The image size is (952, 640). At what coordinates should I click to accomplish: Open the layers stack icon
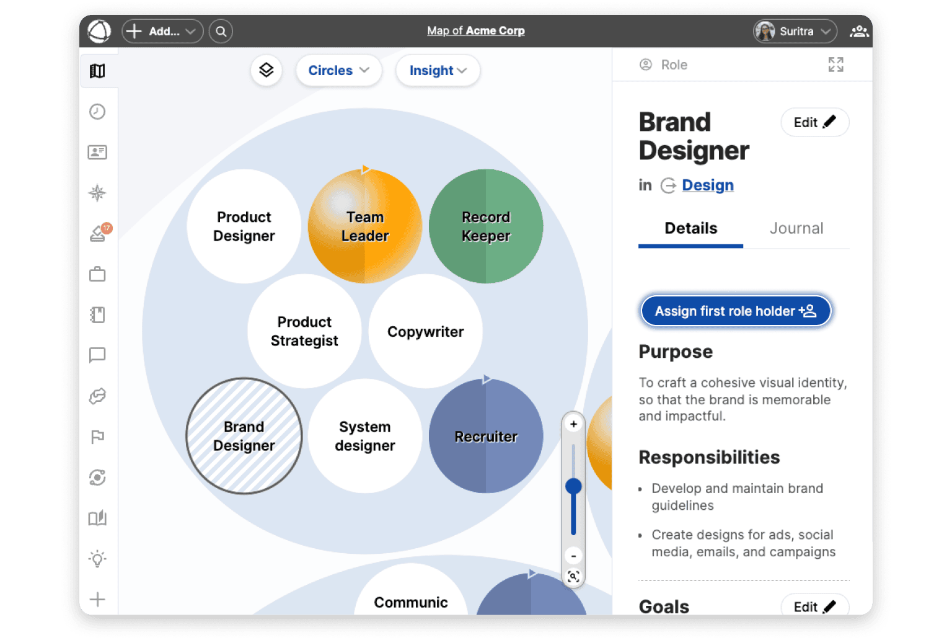click(x=267, y=70)
